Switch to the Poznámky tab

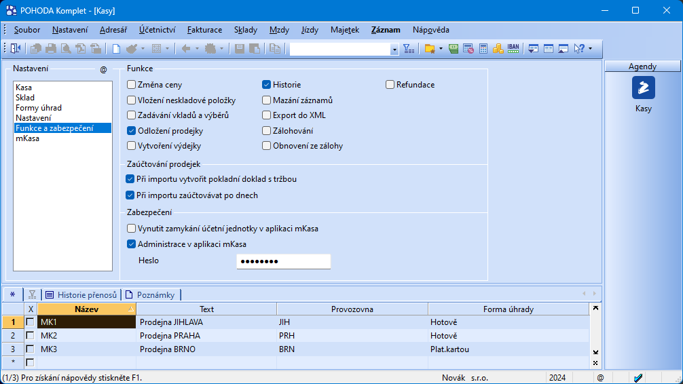coord(150,294)
